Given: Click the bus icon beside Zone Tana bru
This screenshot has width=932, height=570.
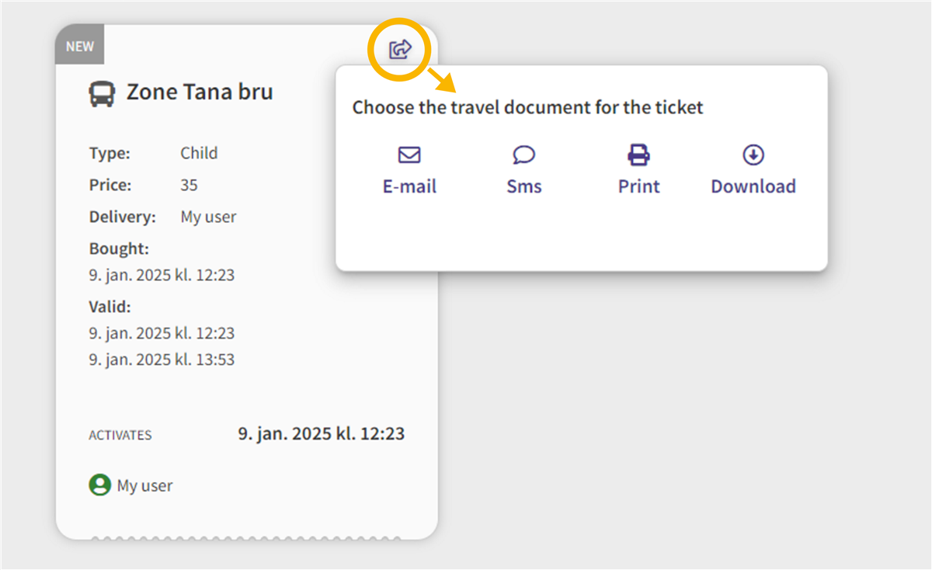Looking at the screenshot, I should [102, 94].
